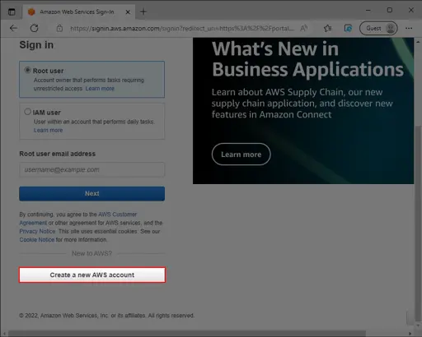
Task: Refresh the current page
Action: (35, 28)
